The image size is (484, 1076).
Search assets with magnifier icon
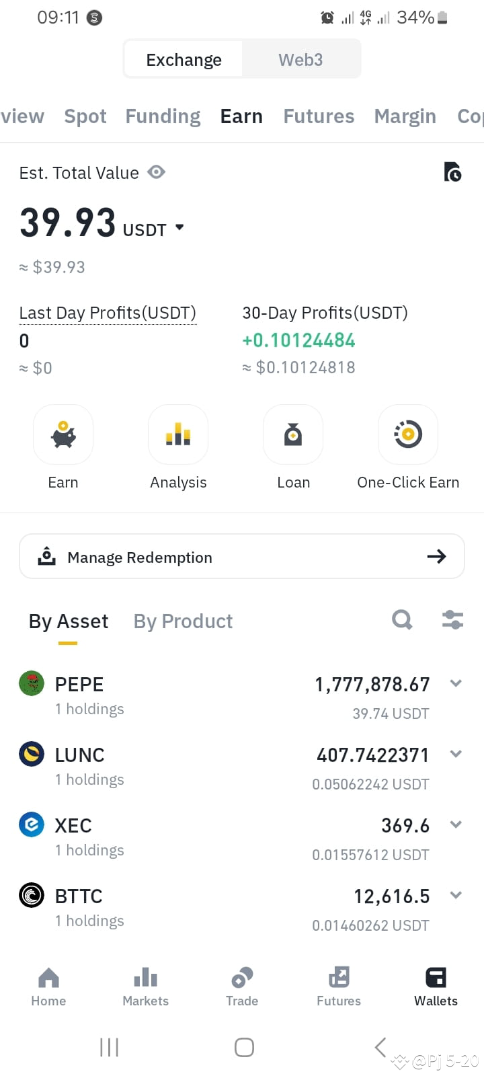coord(402,619)
